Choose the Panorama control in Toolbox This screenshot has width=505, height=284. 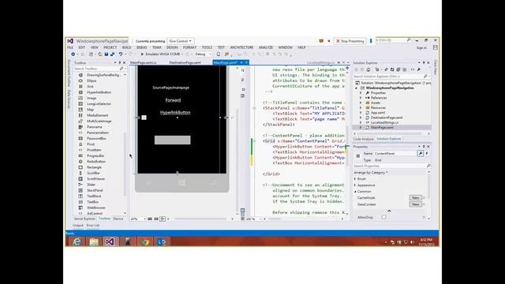(x=95, y=127)
